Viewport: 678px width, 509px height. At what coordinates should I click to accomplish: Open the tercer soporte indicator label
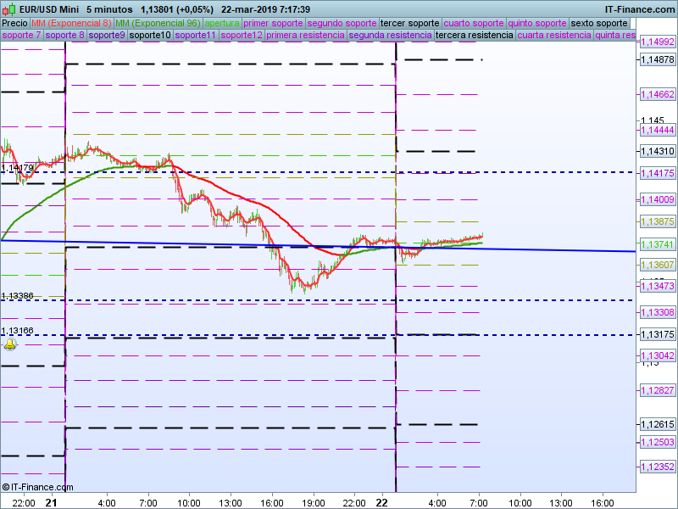point(410,23)
